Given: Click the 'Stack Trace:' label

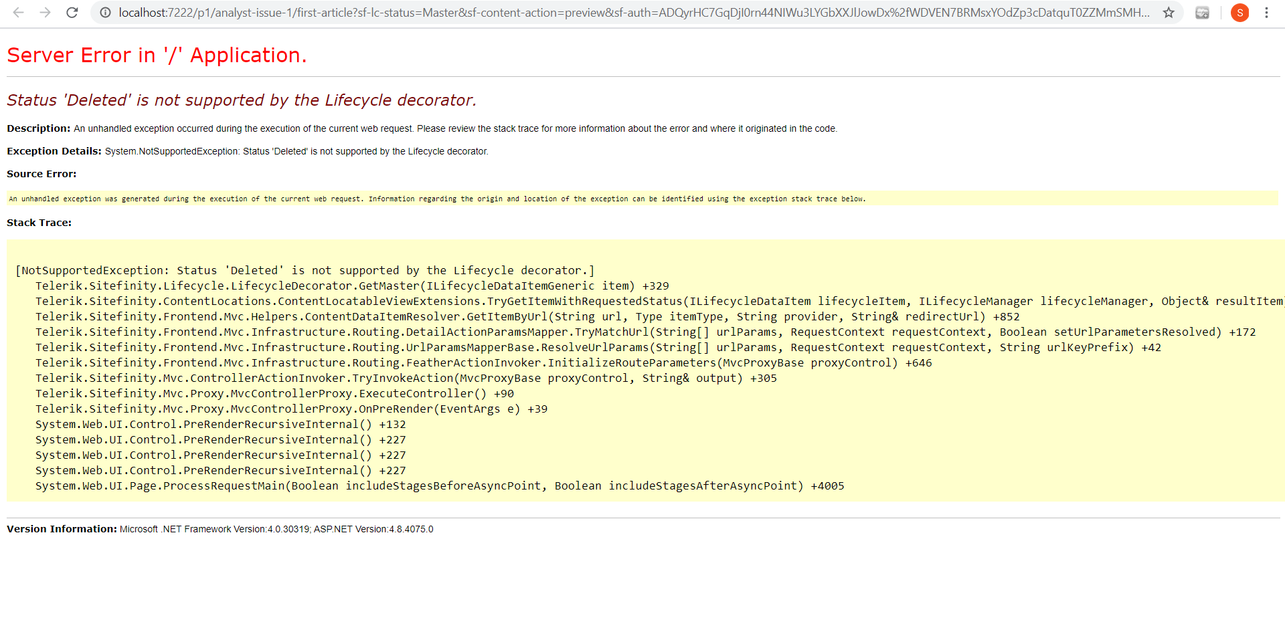Looking at the screenshot, I should [x=39, y=223].
